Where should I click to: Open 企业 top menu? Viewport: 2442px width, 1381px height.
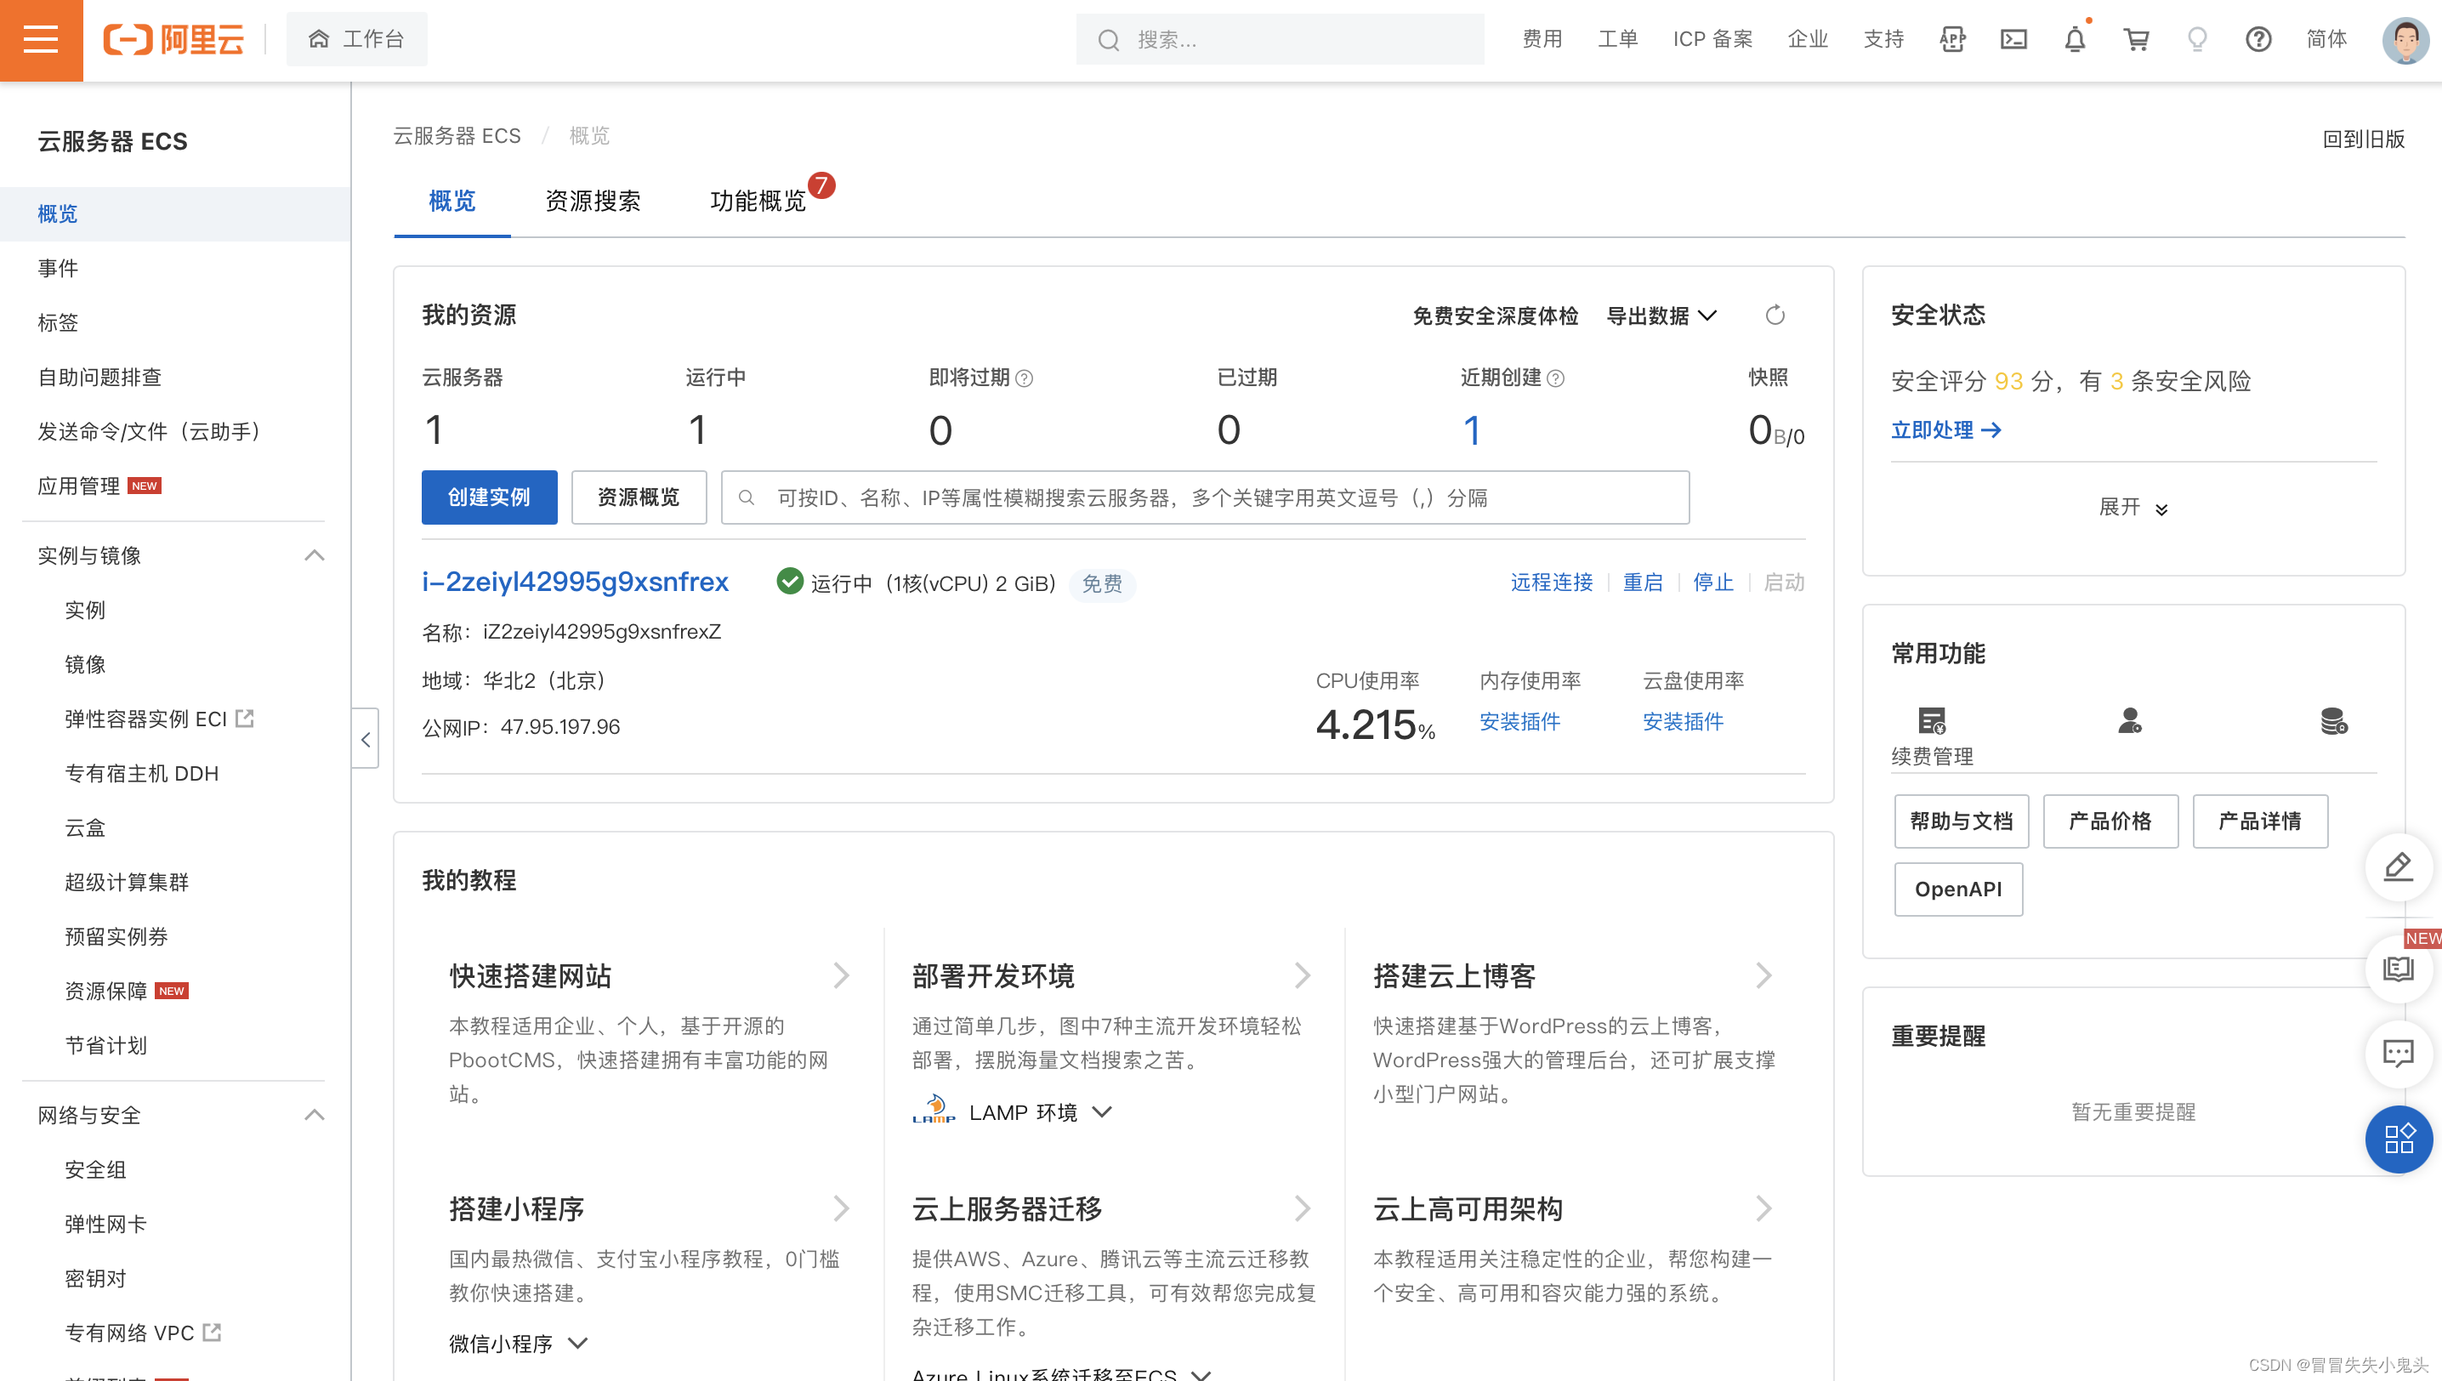click(1808, 39)
